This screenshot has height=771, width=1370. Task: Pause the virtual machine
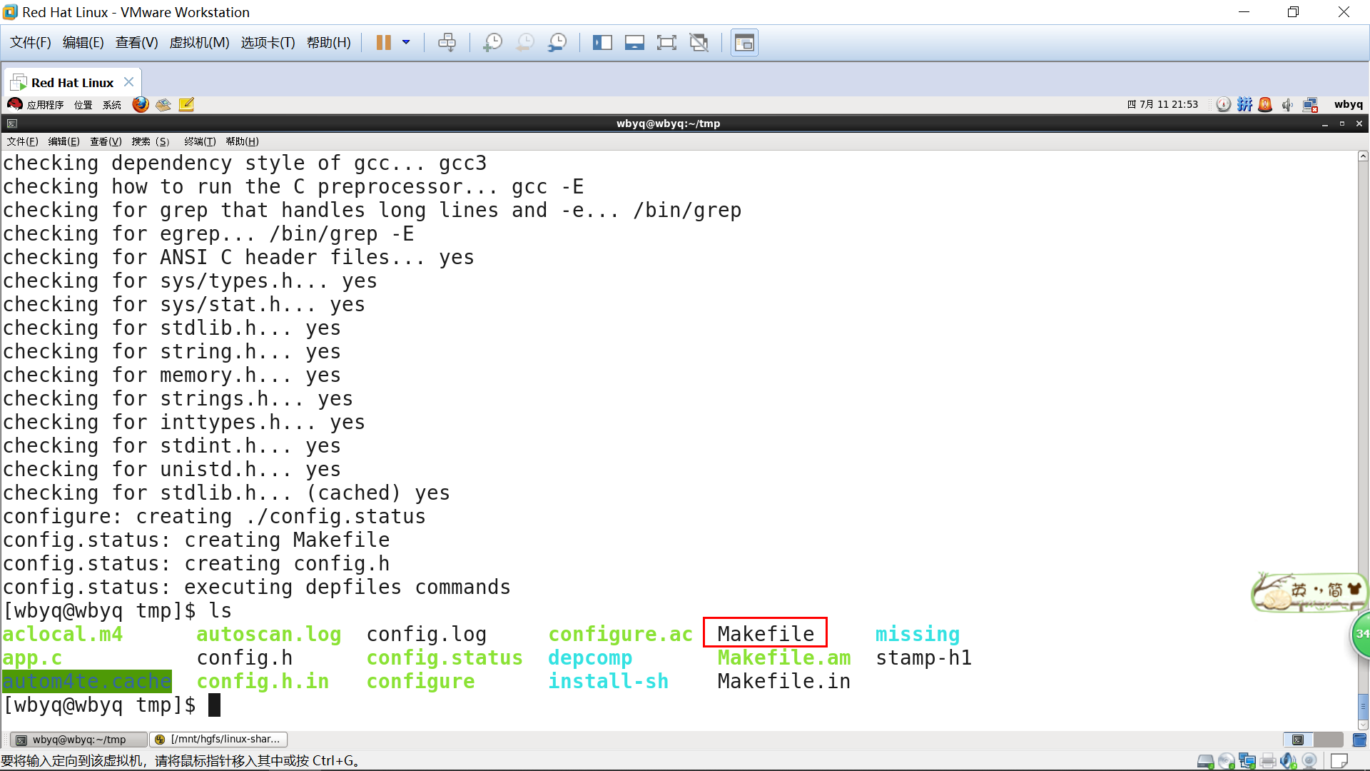(383, 43)
